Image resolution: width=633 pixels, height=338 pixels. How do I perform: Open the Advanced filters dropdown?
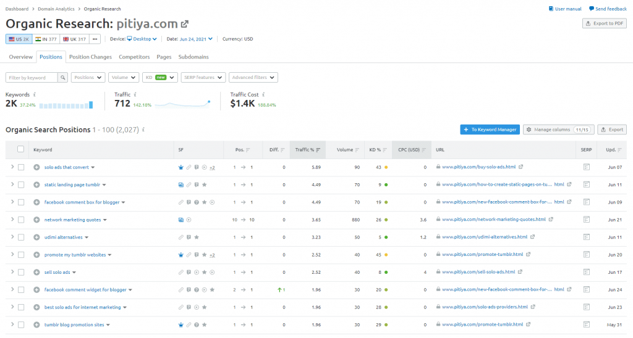click(x=253, y=77)
